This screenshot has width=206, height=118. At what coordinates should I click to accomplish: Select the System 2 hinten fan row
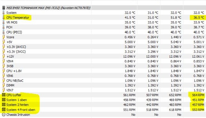tap(103, 105)
